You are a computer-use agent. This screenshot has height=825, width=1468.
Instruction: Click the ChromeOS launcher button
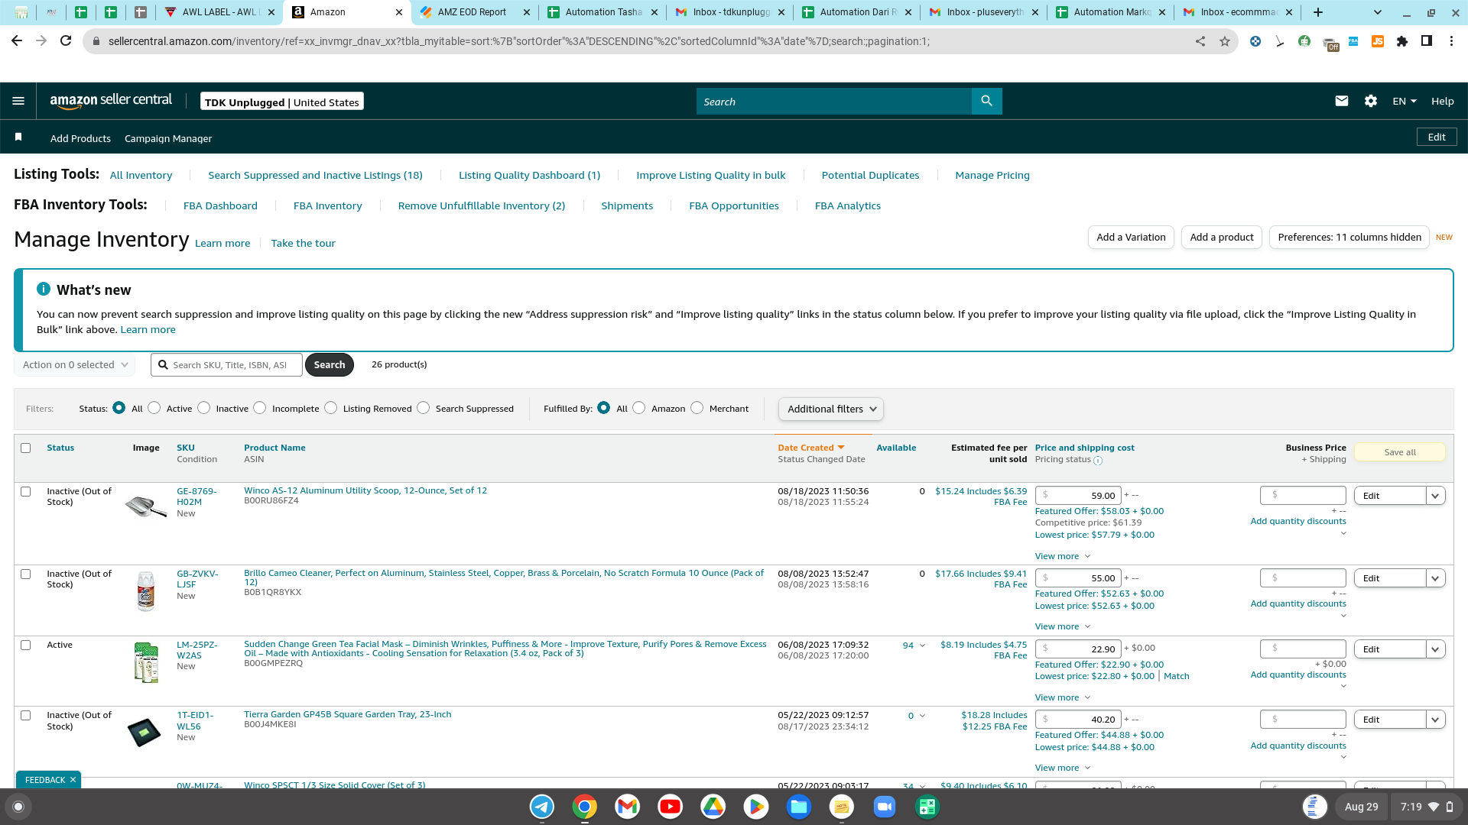19,807
